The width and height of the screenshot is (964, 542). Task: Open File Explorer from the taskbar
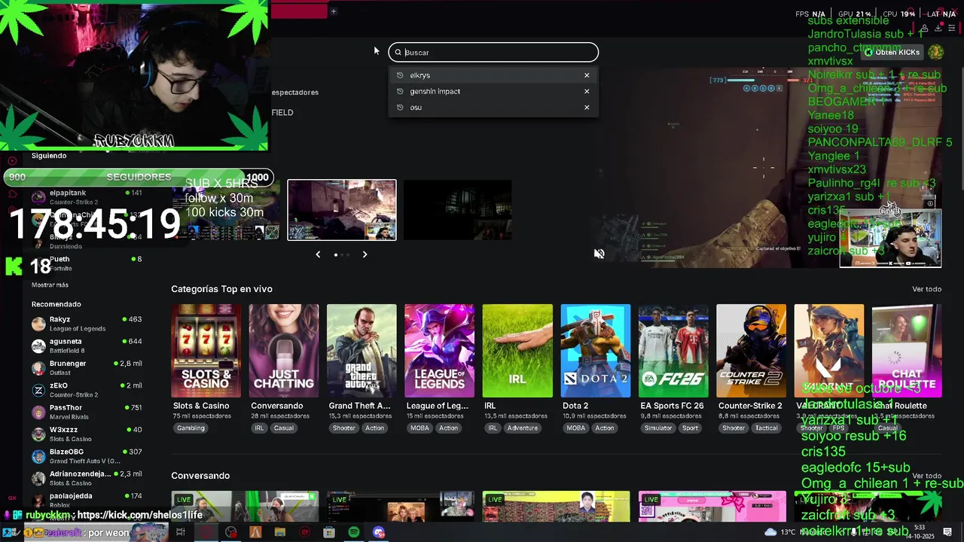[x=280, y=532]
